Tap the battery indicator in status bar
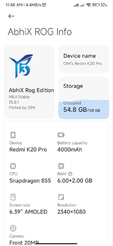The height and width of the screenshot is (246, 113). click(96, 5)
